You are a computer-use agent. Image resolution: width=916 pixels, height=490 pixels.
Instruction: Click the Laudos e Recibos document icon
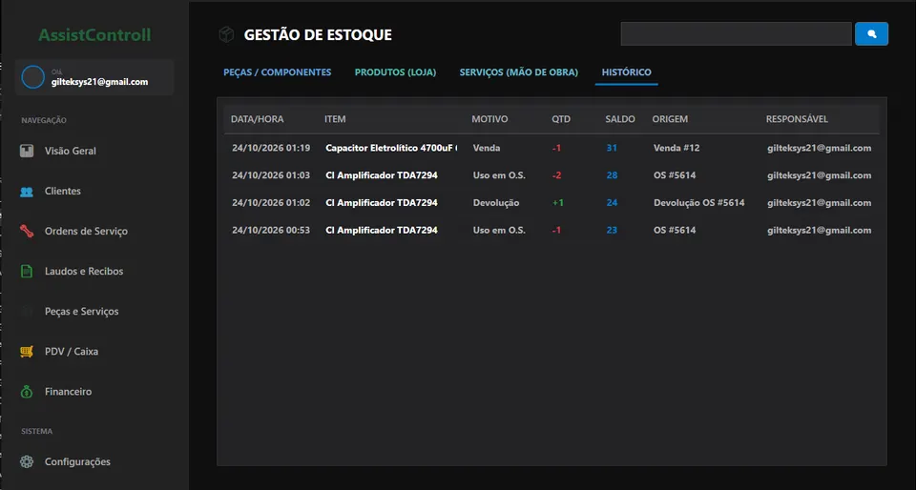[27, 272]
